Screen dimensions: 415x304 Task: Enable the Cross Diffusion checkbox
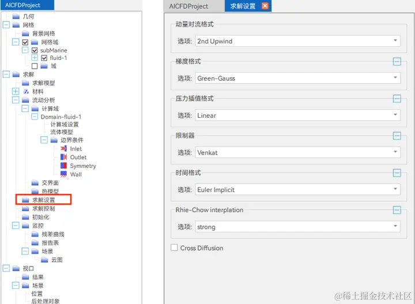pyautogui.click(x=174, y=248)
